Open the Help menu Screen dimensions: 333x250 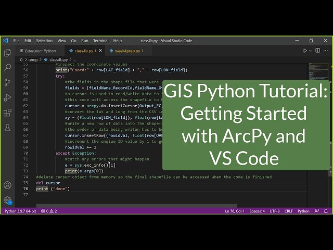click(x=118, y=41)
